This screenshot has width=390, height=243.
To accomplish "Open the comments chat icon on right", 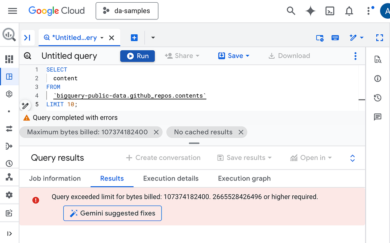I will click(x=378, y=117).
